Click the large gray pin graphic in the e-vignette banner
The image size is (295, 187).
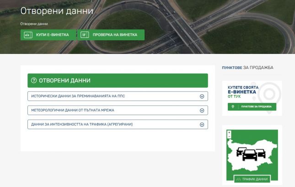tap(267, 93)
